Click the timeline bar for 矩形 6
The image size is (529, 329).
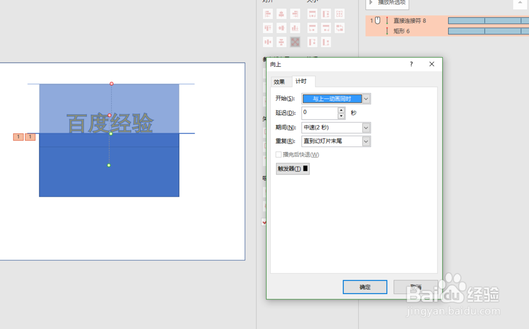[x=488, y=31]
